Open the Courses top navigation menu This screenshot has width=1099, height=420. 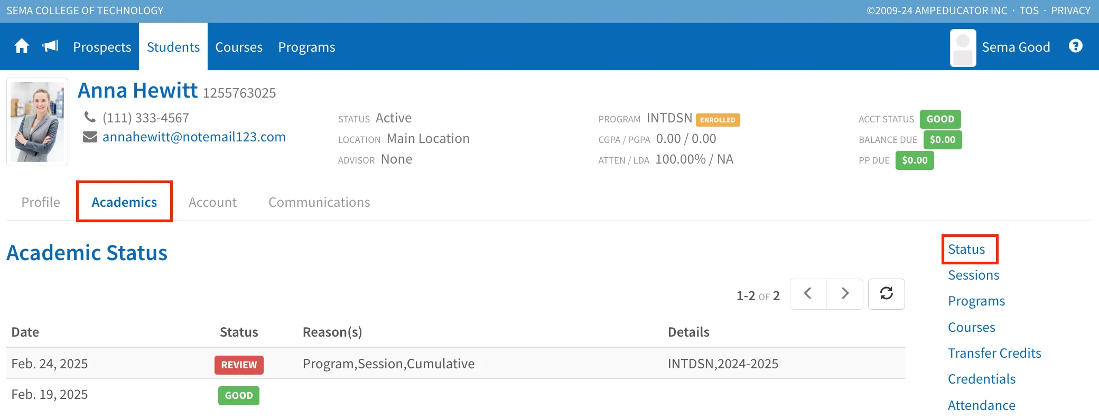pos(239,47)
